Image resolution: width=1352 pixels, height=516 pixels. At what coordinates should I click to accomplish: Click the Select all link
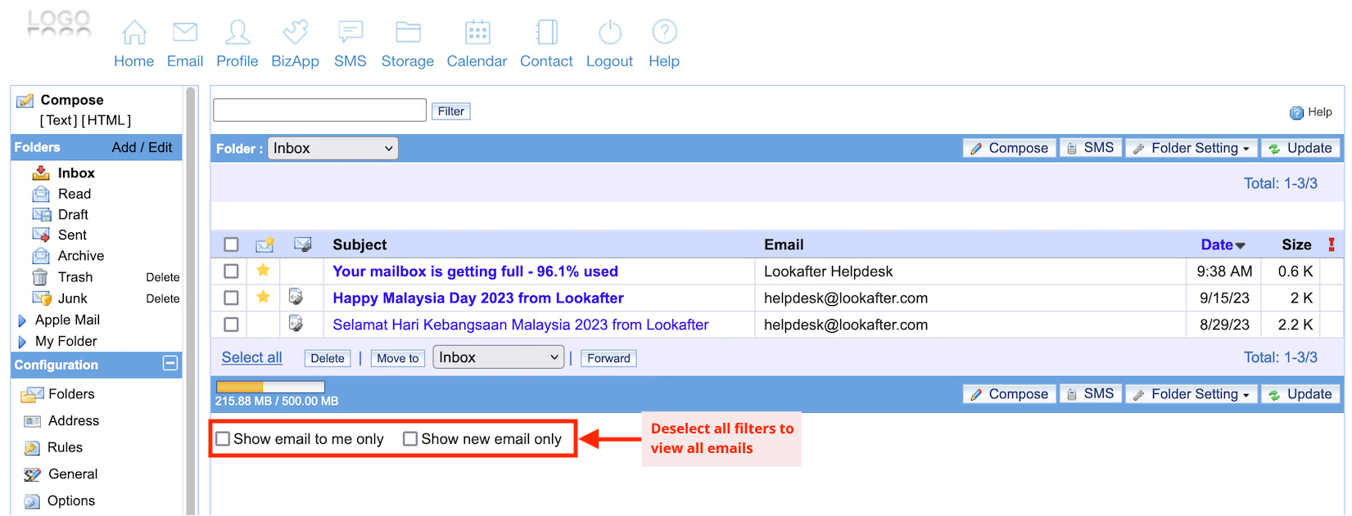[x=251, y=357]
